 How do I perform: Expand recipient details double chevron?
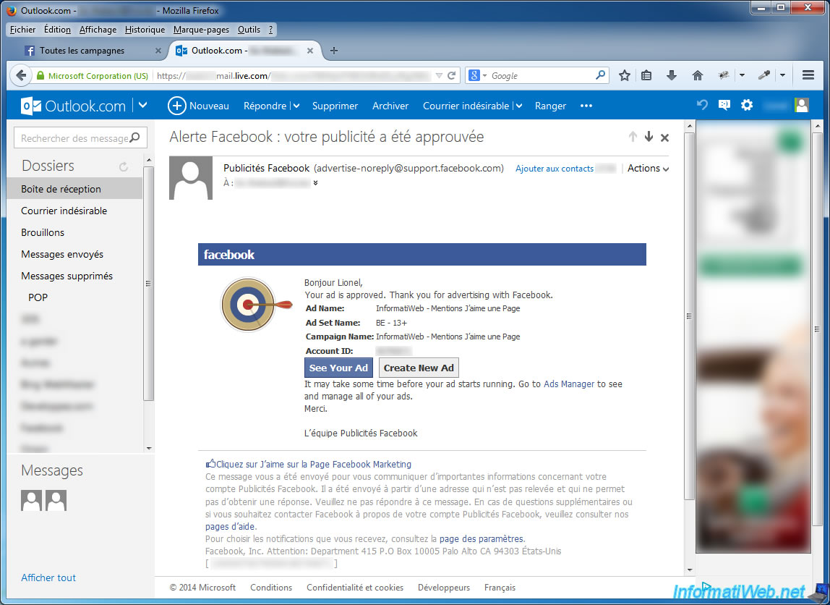(x=315, y=183)
